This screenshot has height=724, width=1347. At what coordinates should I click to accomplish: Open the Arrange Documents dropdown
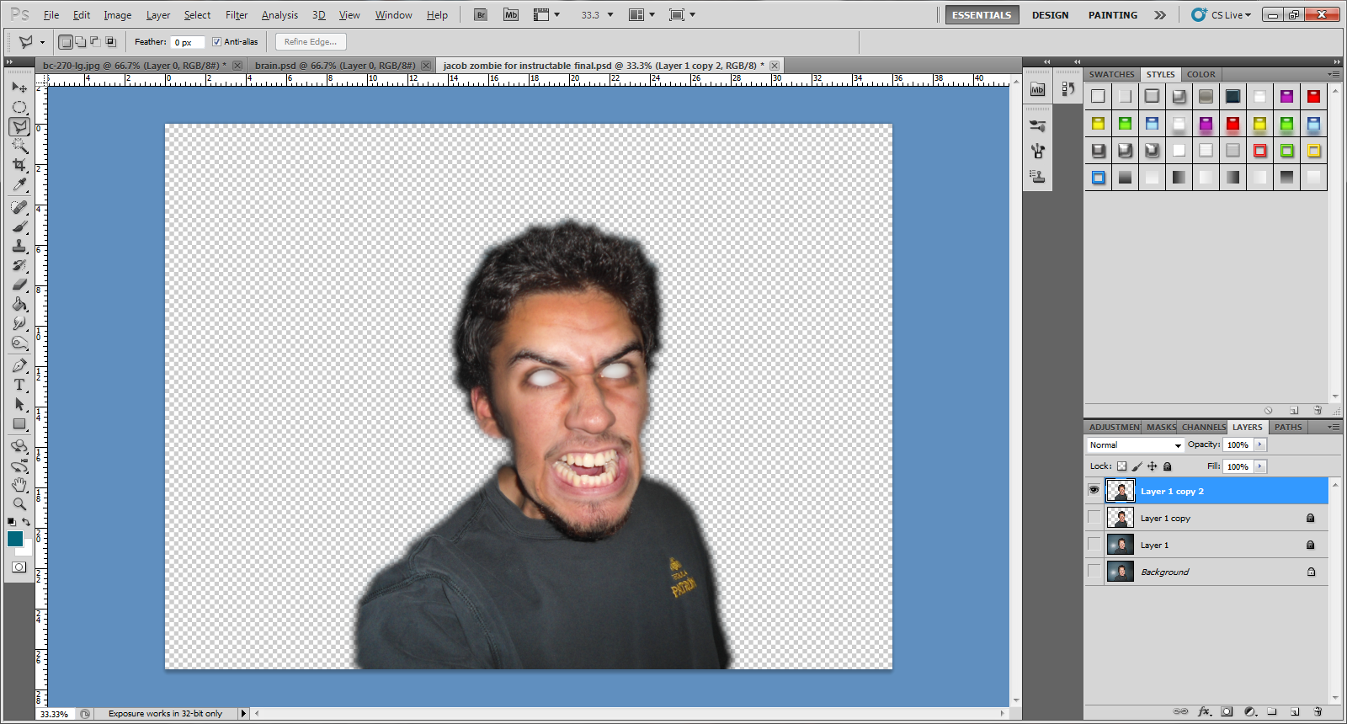coord(642,15)
